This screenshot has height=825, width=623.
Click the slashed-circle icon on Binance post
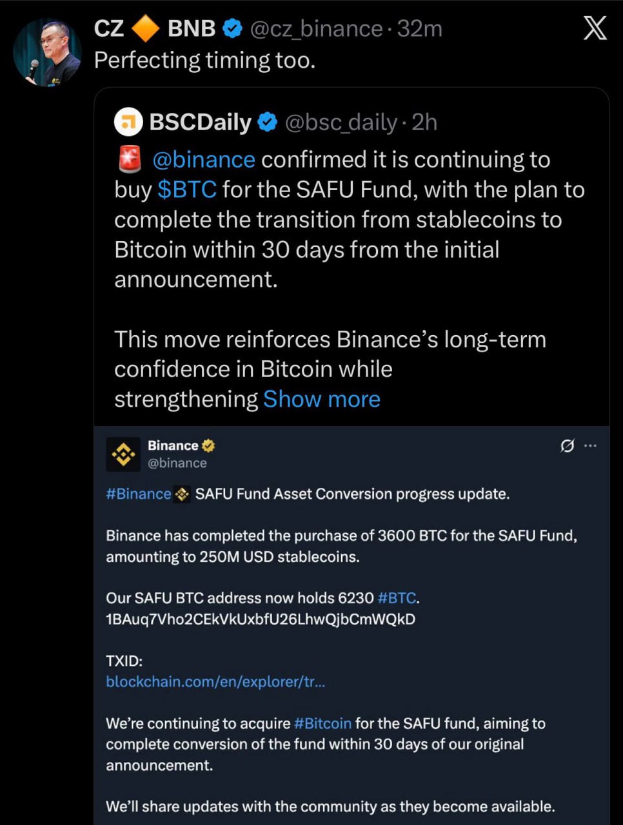coord(567,445)
